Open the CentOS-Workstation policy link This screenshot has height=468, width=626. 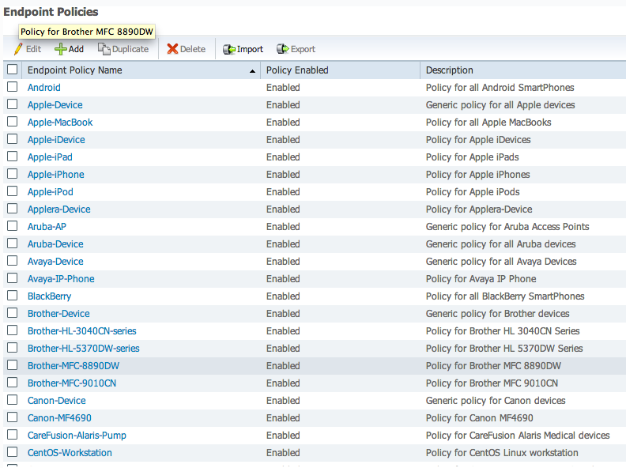point(70,453)
